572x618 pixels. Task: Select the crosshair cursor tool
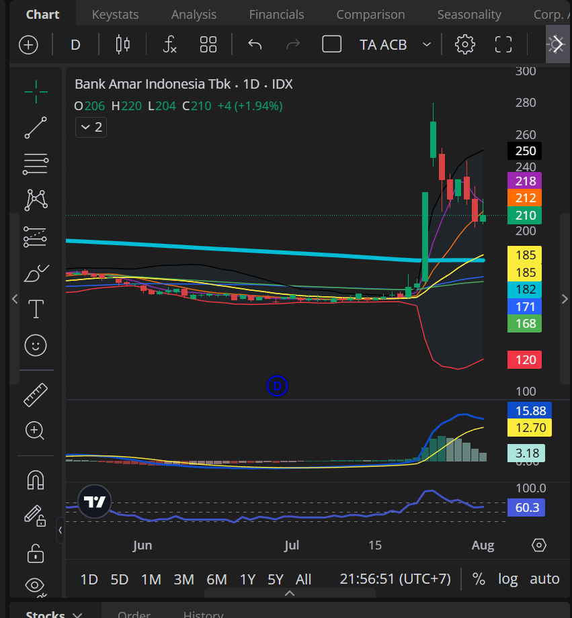(36, 91)
